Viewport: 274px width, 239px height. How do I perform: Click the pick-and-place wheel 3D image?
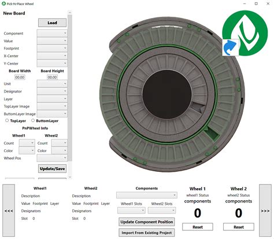[x=172, y=94]
